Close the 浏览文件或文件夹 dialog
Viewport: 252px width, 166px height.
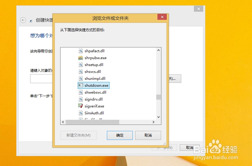[x=162, y=17]
